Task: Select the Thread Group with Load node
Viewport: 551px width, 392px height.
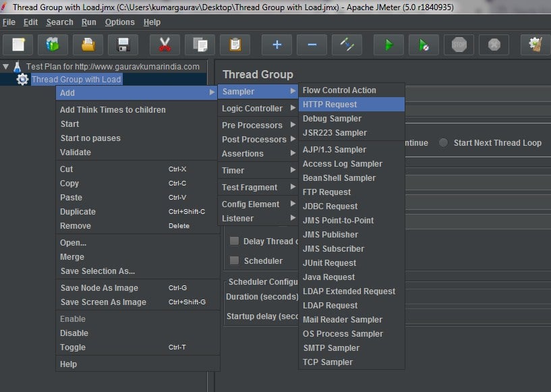Action: click(x=76, y=80)
